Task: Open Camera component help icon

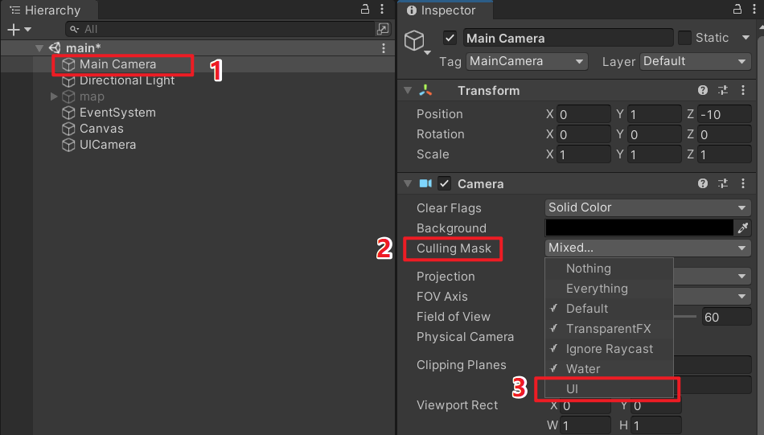Action: (703, 183)
